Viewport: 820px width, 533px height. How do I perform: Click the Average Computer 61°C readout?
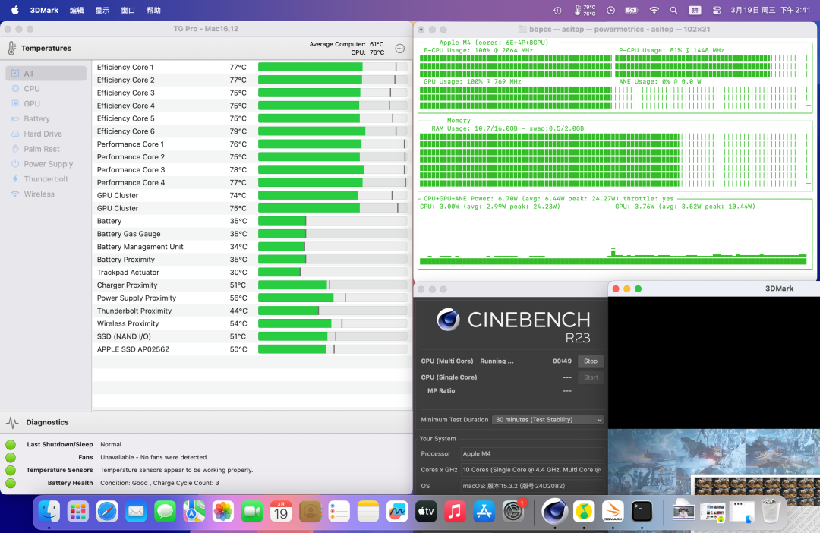[346, 45]
